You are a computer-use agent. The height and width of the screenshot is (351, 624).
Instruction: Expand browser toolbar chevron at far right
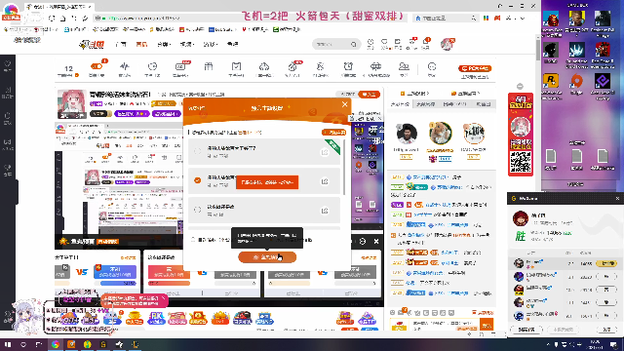[x=523, y=18]
